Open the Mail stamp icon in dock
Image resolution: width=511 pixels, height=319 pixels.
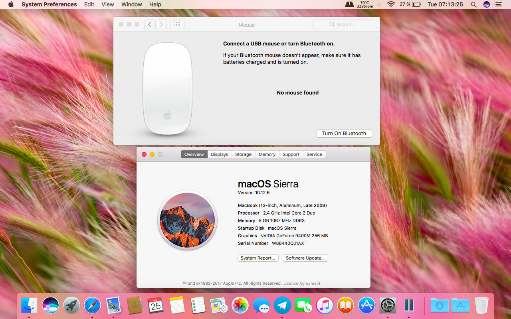point(114,306)
